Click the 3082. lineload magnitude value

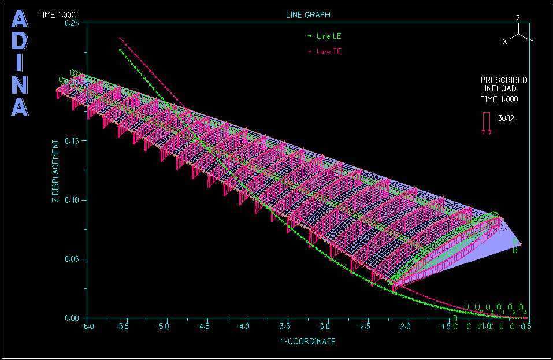point(506,118)
